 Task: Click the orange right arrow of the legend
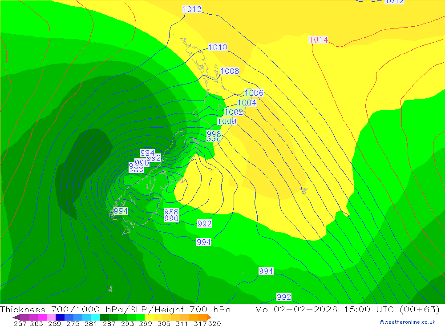pos(209,317)
